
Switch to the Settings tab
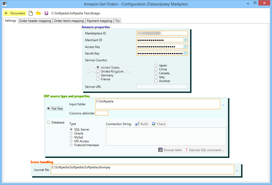point(10,20)
